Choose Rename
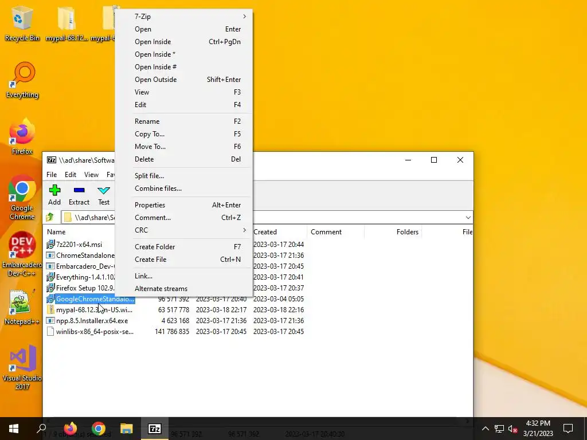 (x=184, y=121)
